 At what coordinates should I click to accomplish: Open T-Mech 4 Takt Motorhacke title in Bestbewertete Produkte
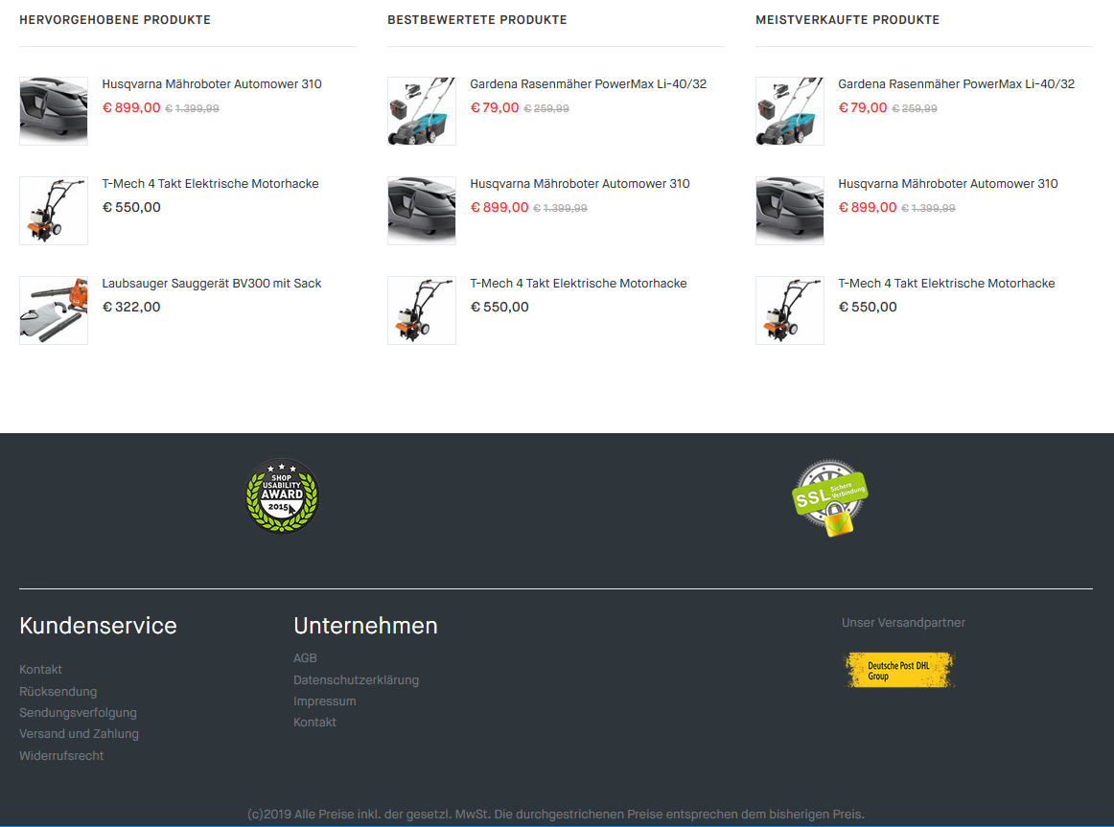point(578,284)
